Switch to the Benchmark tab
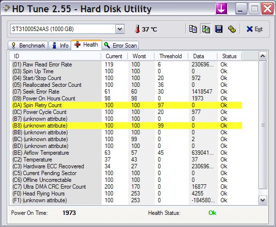Image resolution: width=276 pixels, height=227 pixels. tap(28, 46)
